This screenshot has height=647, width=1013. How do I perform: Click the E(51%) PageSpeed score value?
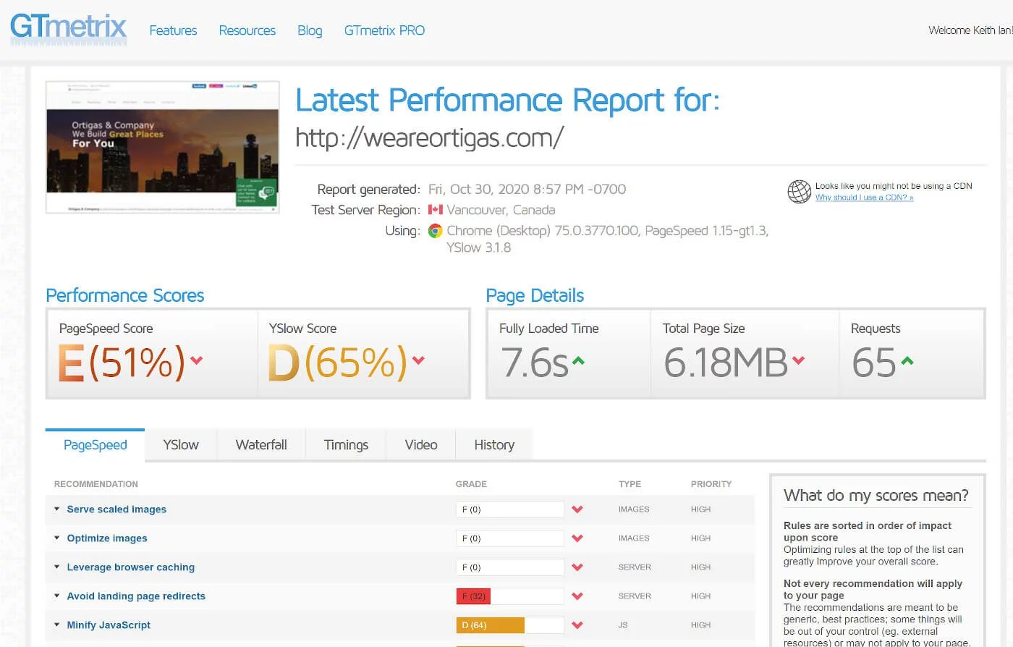122,362
